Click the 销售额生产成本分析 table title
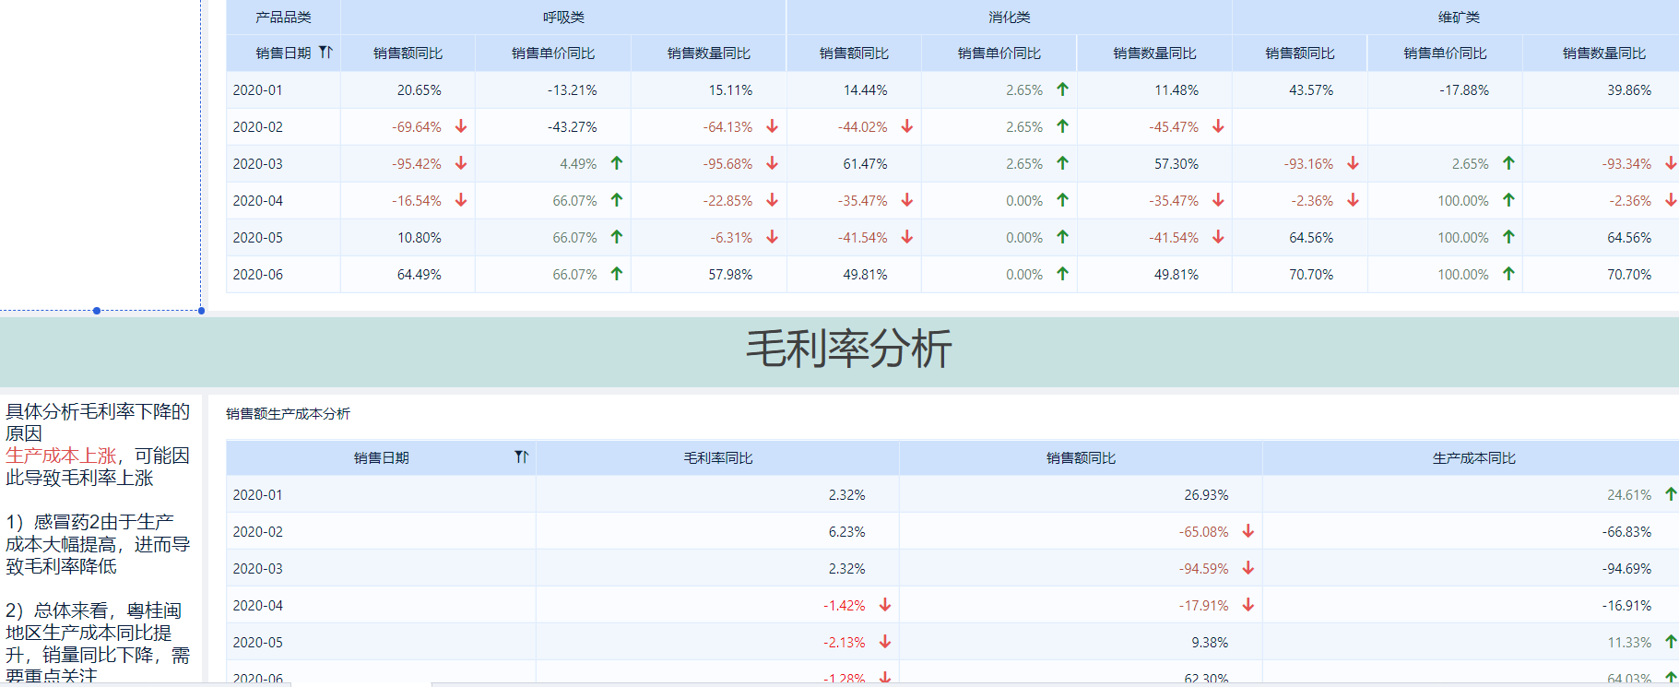Image resolution: width=1679 pixels, height=687 pixels. (288, 414)
